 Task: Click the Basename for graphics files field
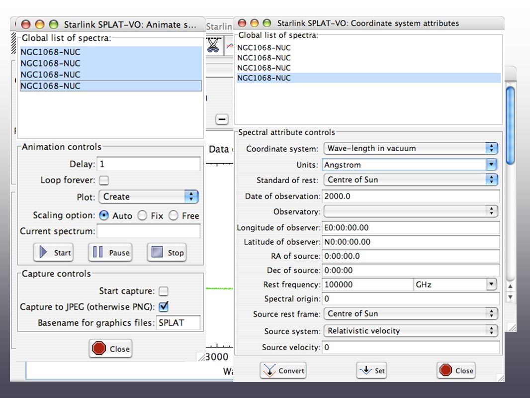click(x=178, y=322)
